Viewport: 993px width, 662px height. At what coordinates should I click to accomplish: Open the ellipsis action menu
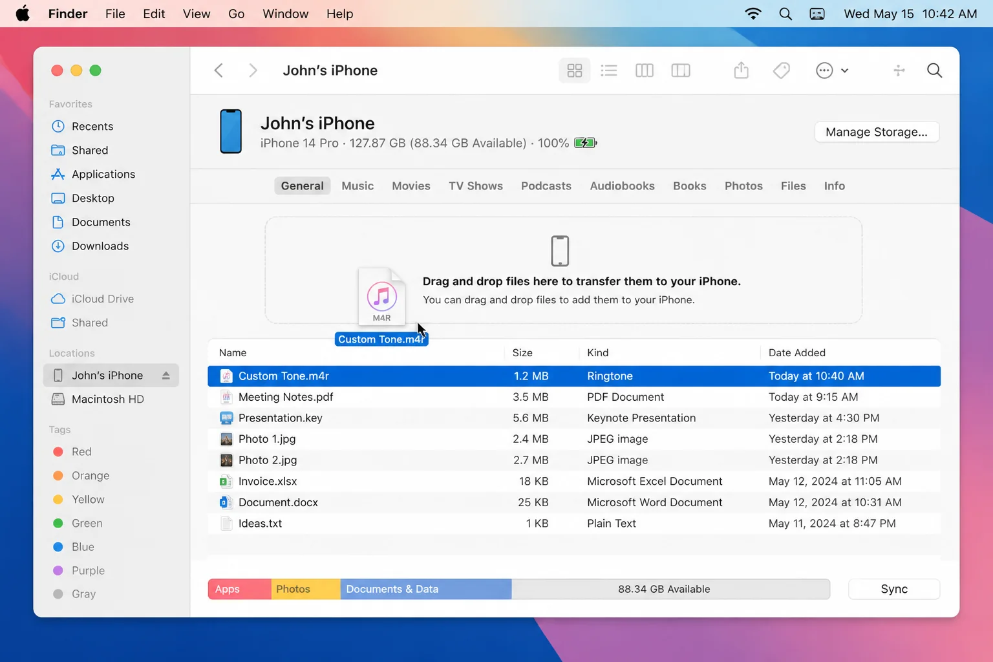pyautogui.click(x=832, y=70)
